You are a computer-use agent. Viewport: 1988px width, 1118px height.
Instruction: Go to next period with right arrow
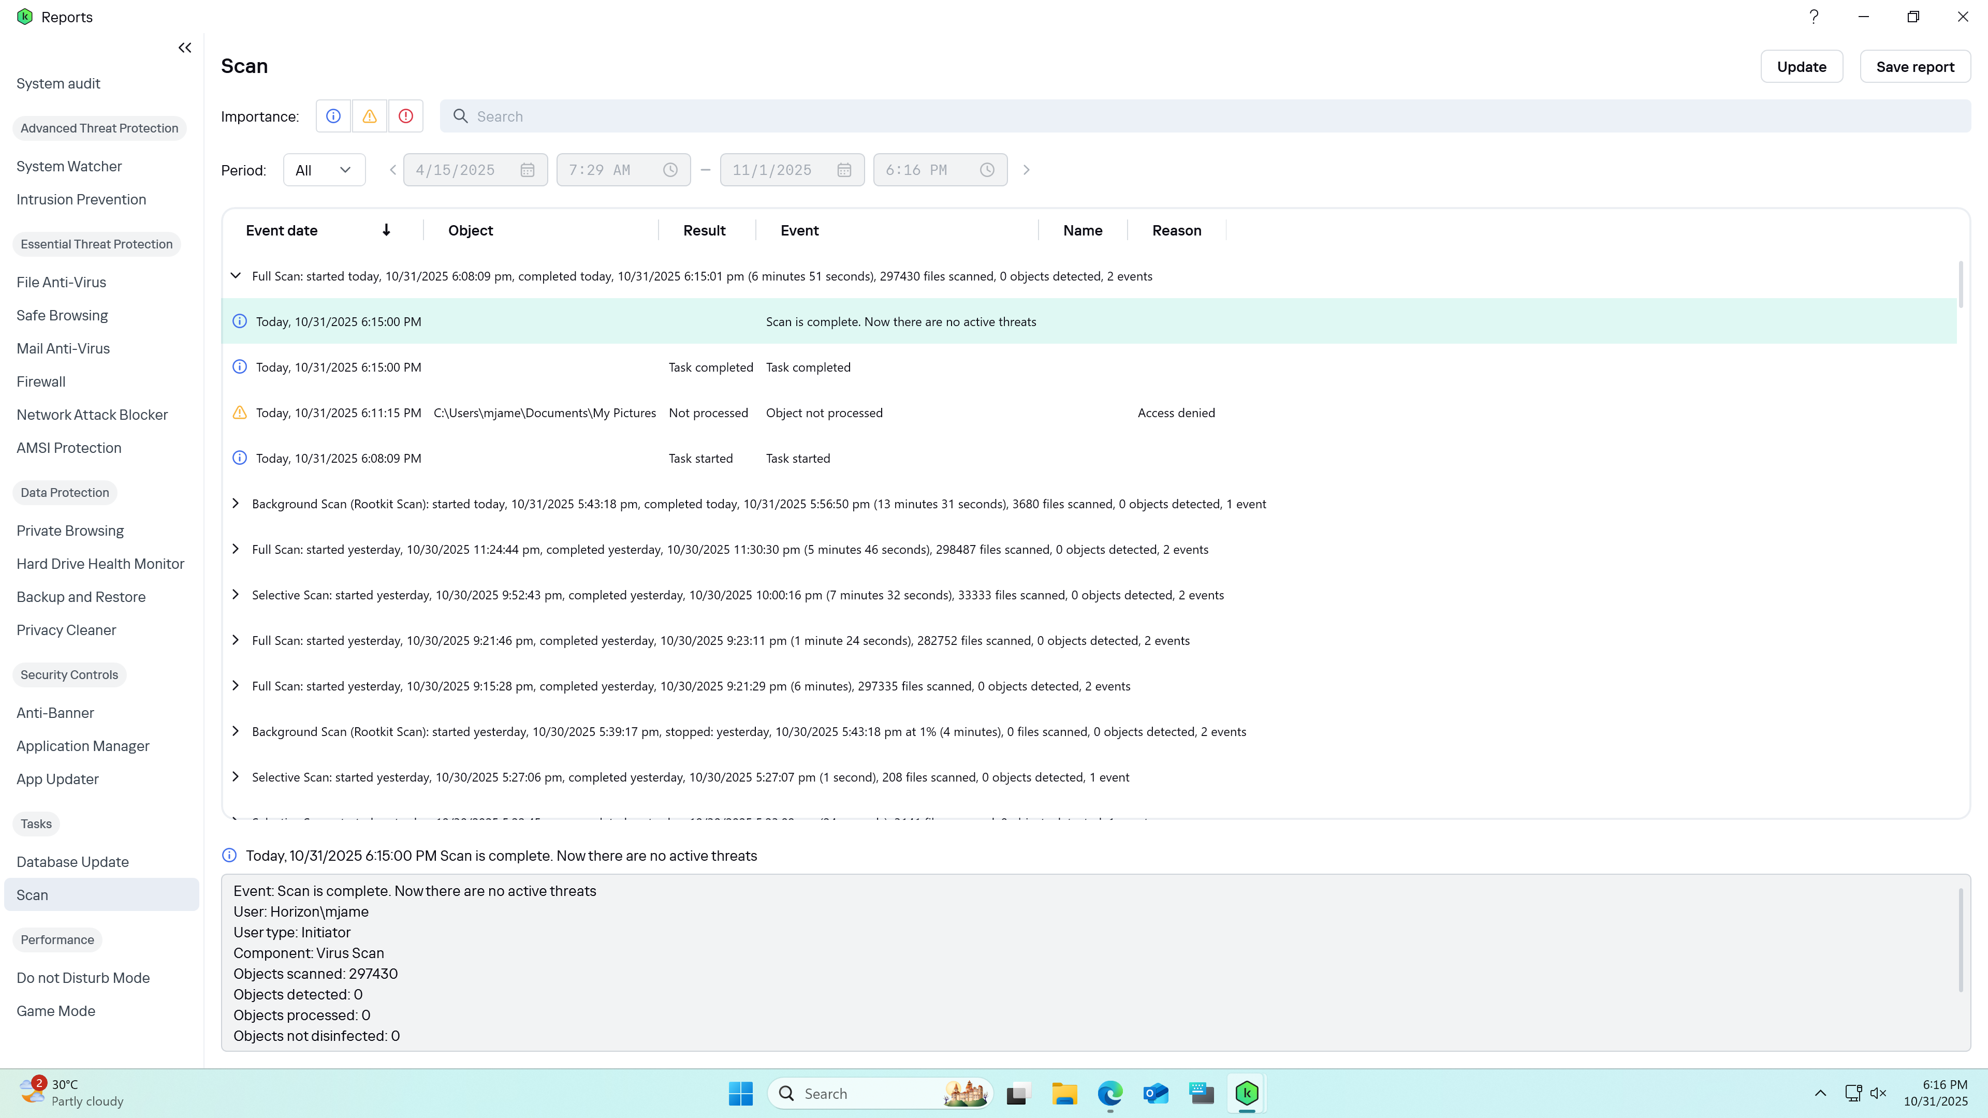click(x=1027, y=170)
